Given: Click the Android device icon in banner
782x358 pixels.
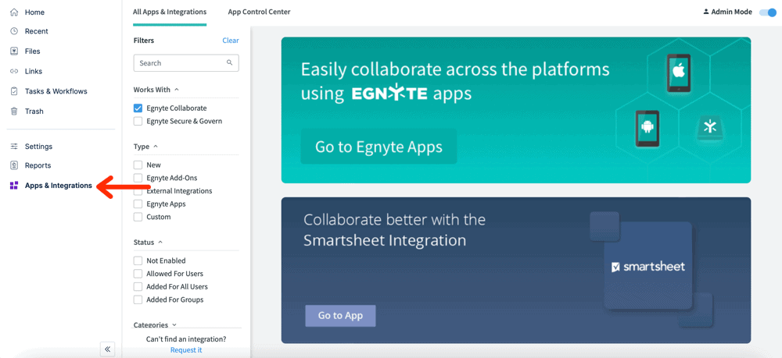Looking at the screenshot, I should pyautogui.click(x=647, y=128).
